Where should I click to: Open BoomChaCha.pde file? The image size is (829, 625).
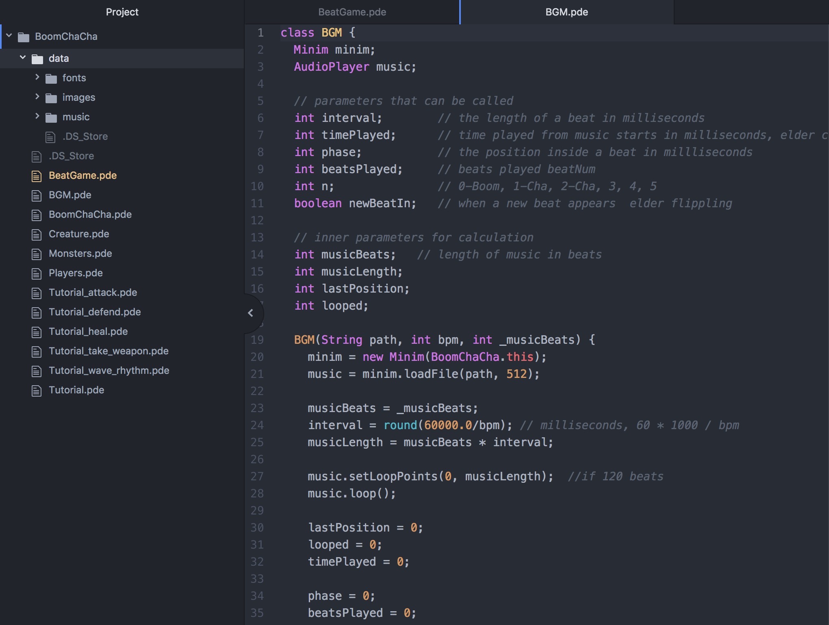(90, 214)
